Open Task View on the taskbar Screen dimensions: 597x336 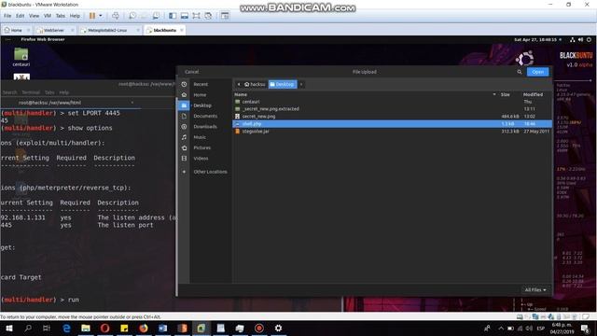(47, 328)
